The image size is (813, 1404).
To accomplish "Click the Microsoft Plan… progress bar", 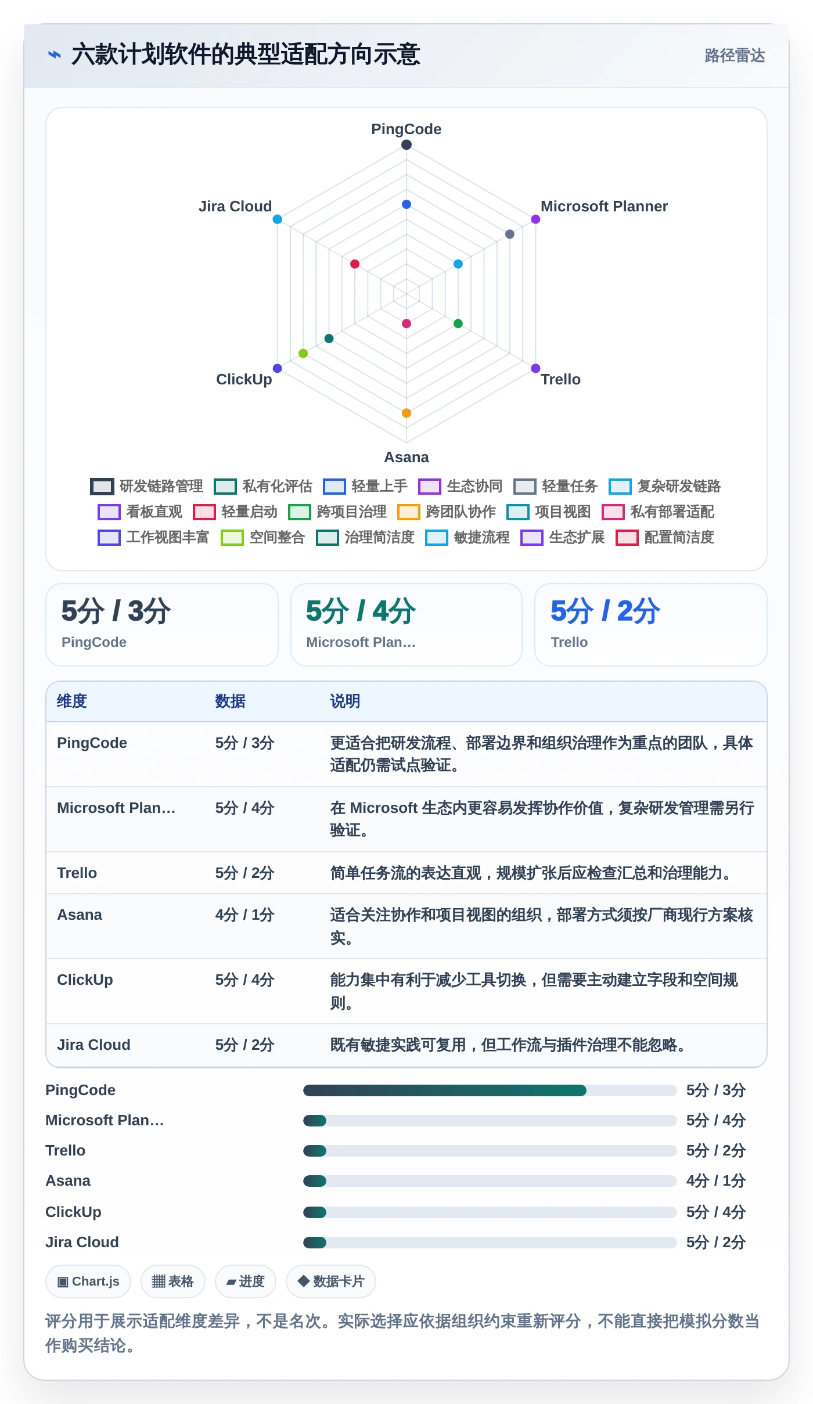I will pyautogui.click(x=490, y=1120).
